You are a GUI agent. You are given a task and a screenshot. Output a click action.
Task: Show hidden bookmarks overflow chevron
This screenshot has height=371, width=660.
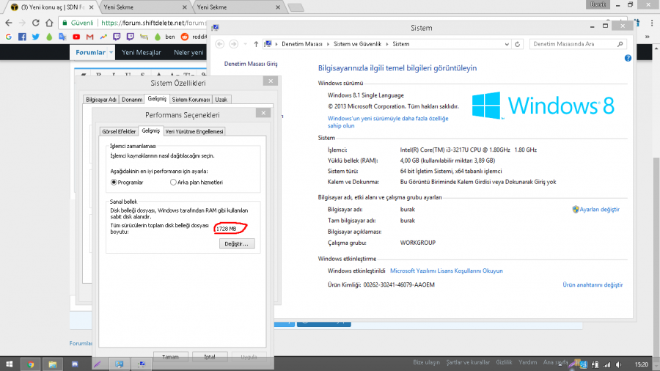[648, 37]
